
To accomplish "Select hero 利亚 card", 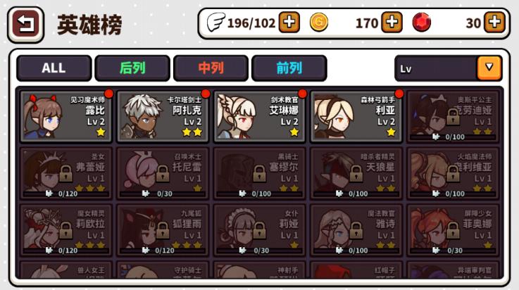I will (356, 116).
